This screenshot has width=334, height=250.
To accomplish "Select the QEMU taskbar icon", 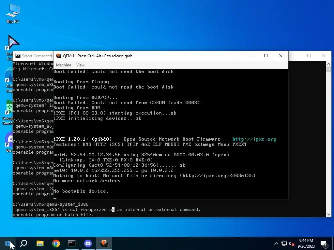I will click(104, 243).
